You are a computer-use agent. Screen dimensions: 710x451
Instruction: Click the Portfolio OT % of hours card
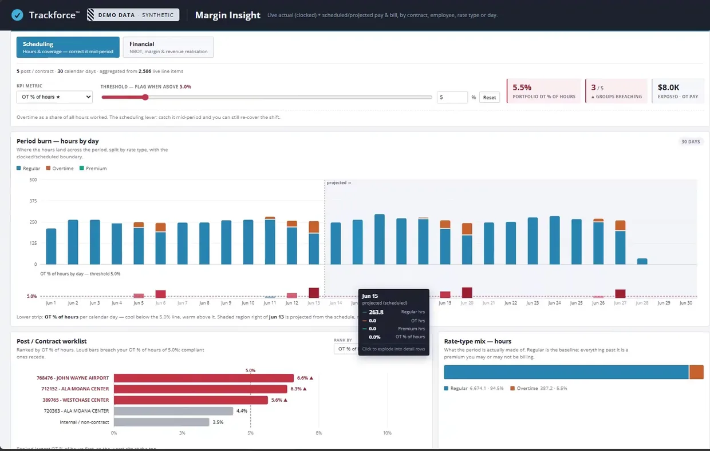tap(544, 91)
